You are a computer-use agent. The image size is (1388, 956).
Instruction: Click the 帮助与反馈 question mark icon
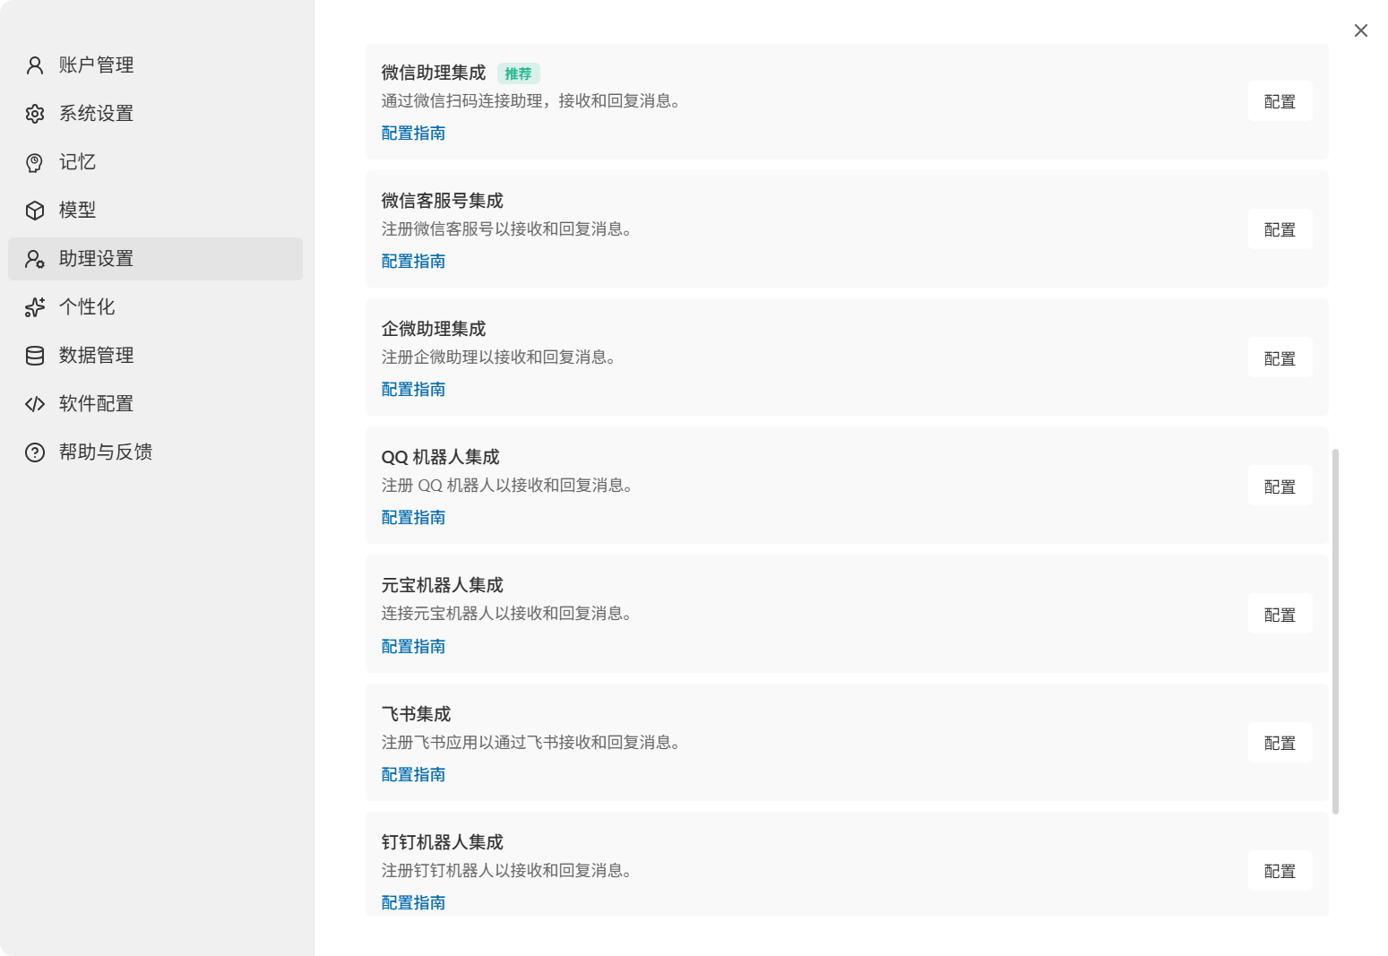[x=35, y=452]
